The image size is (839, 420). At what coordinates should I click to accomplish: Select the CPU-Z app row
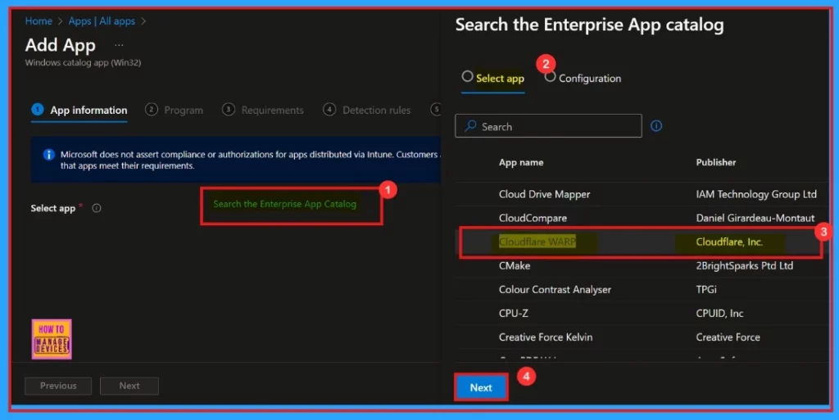click(x=642, y=313)
